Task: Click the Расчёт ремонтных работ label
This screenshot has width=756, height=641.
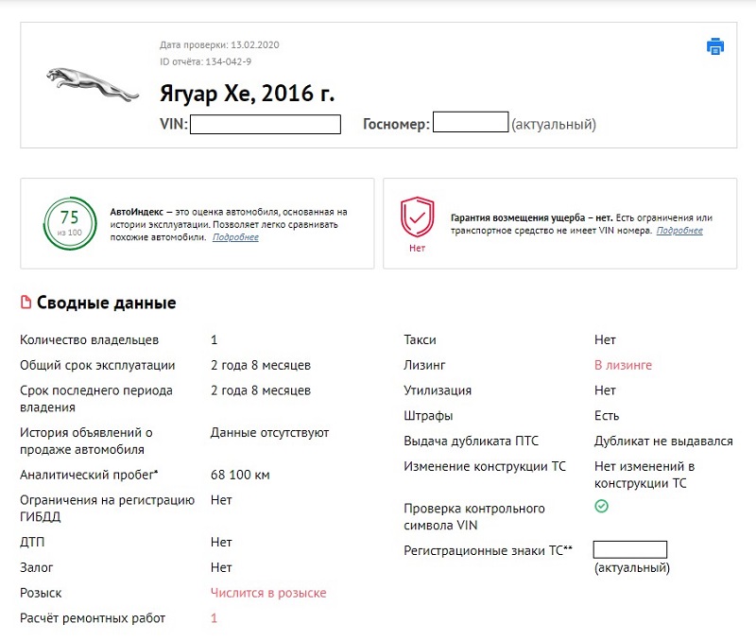Action: (x=93, y=618)
